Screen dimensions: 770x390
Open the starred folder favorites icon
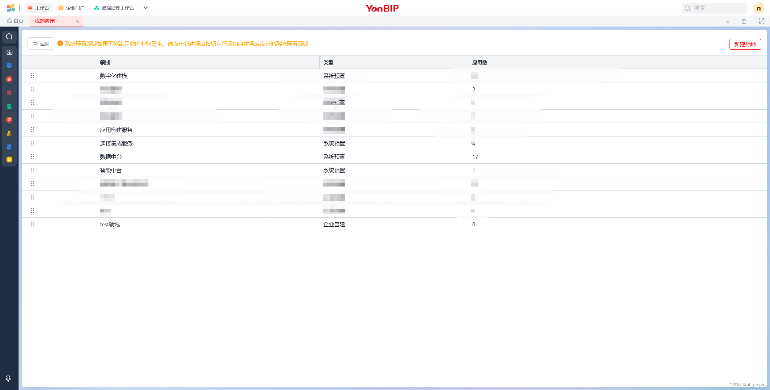(9, 52)
